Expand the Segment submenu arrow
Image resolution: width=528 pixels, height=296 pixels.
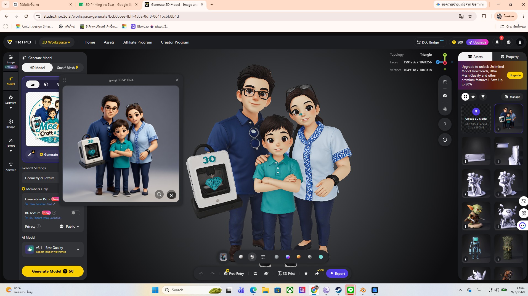coord(11,108)
